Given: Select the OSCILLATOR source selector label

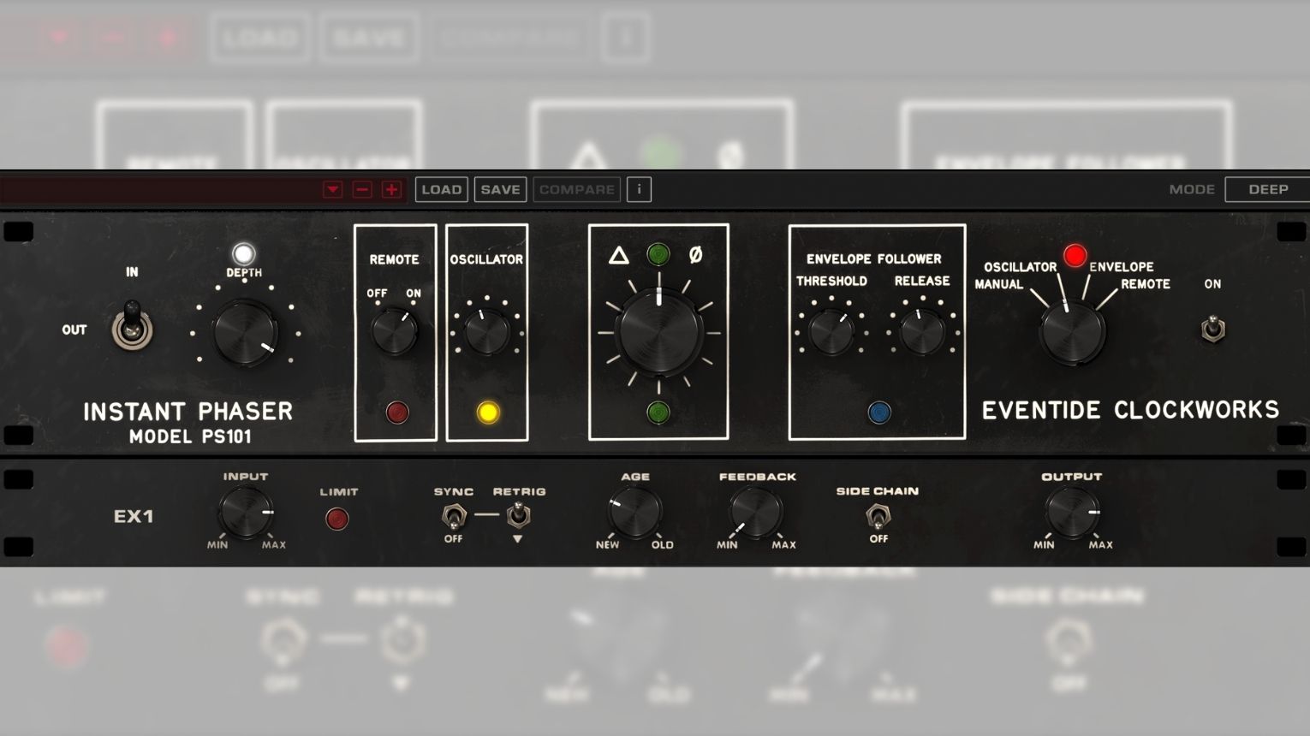Looking at the screenshot, I should coord(1020,267).
